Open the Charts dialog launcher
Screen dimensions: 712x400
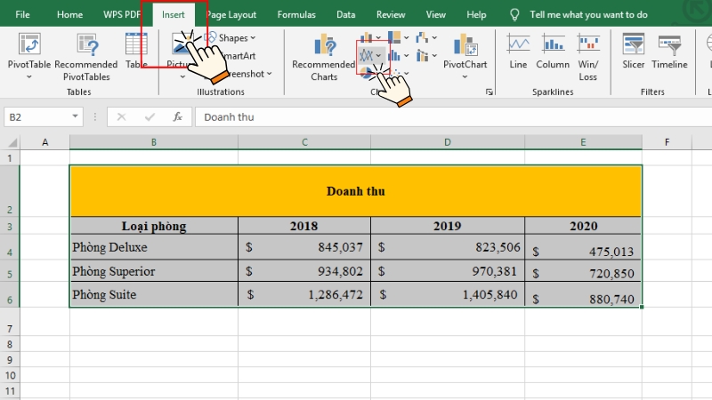pyautogui.click(x=489, y=92)
